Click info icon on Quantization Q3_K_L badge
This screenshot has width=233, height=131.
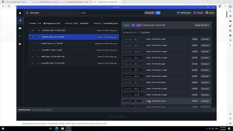click(x=141, y=57)
